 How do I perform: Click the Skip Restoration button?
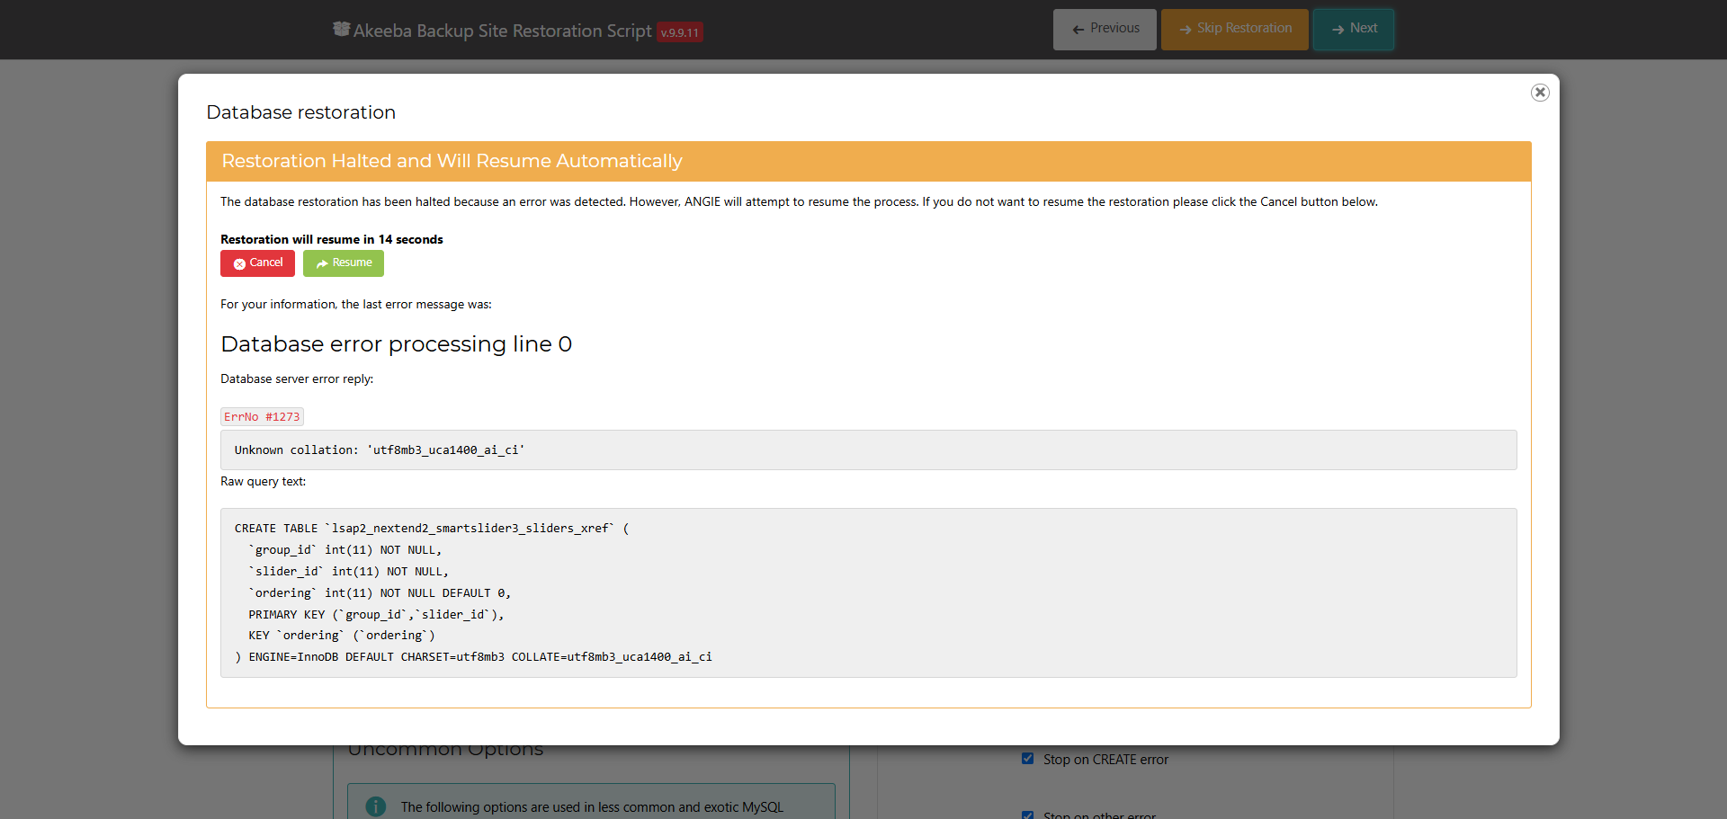click(1235, 30)
